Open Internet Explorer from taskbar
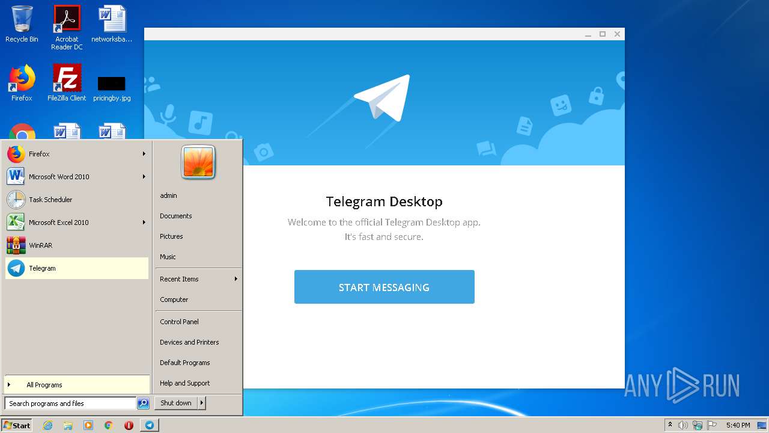The width and height of the screenshot is (769, 433). click(x=47, y=425)
